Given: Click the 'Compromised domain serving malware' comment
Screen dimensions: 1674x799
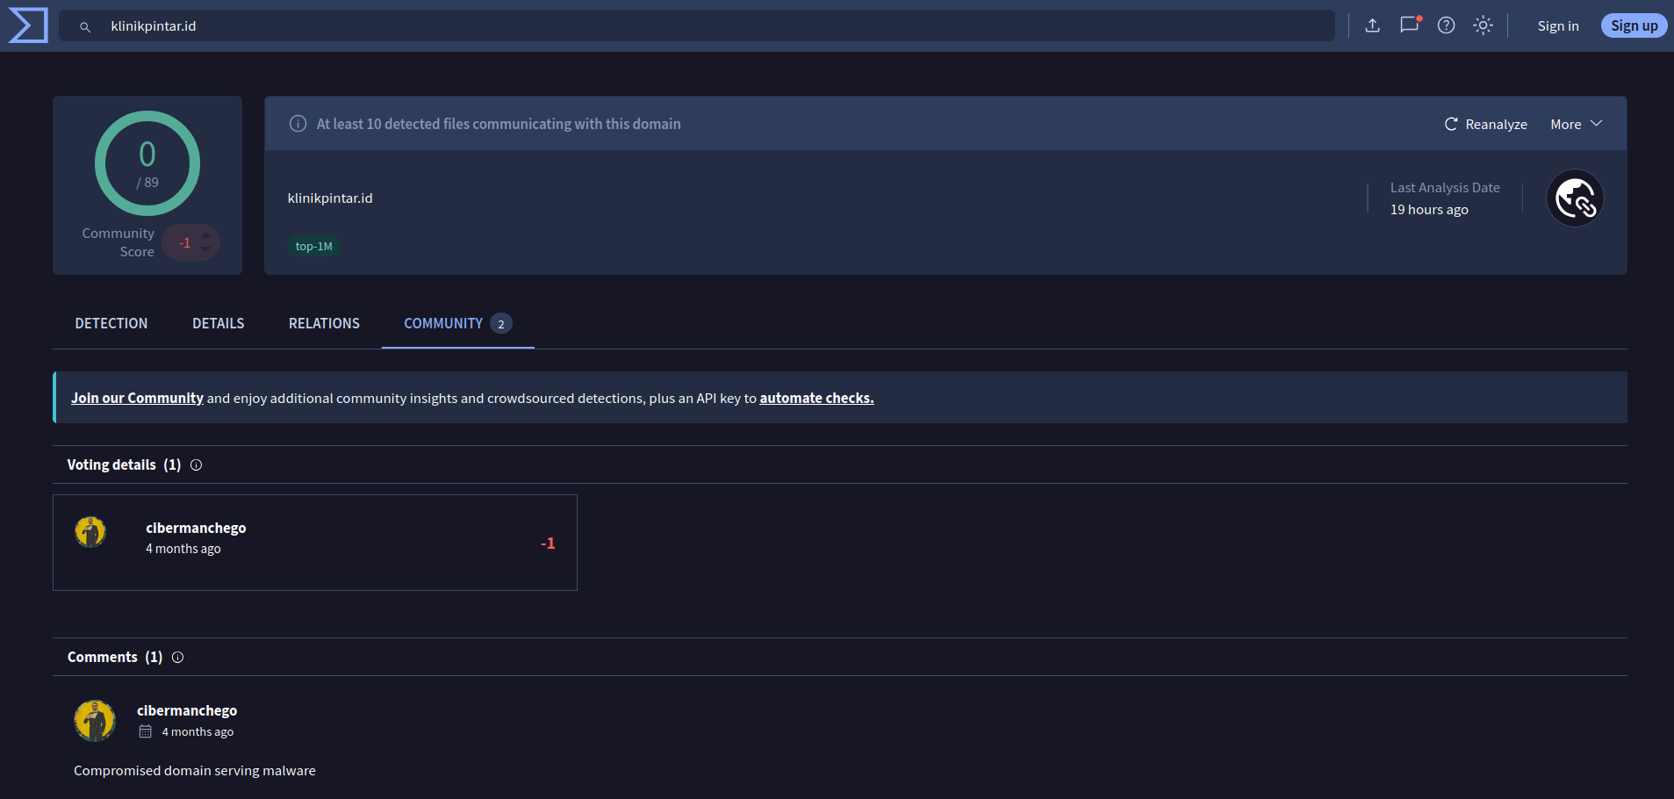Looking at the screenshot, I should pos(195,771).
